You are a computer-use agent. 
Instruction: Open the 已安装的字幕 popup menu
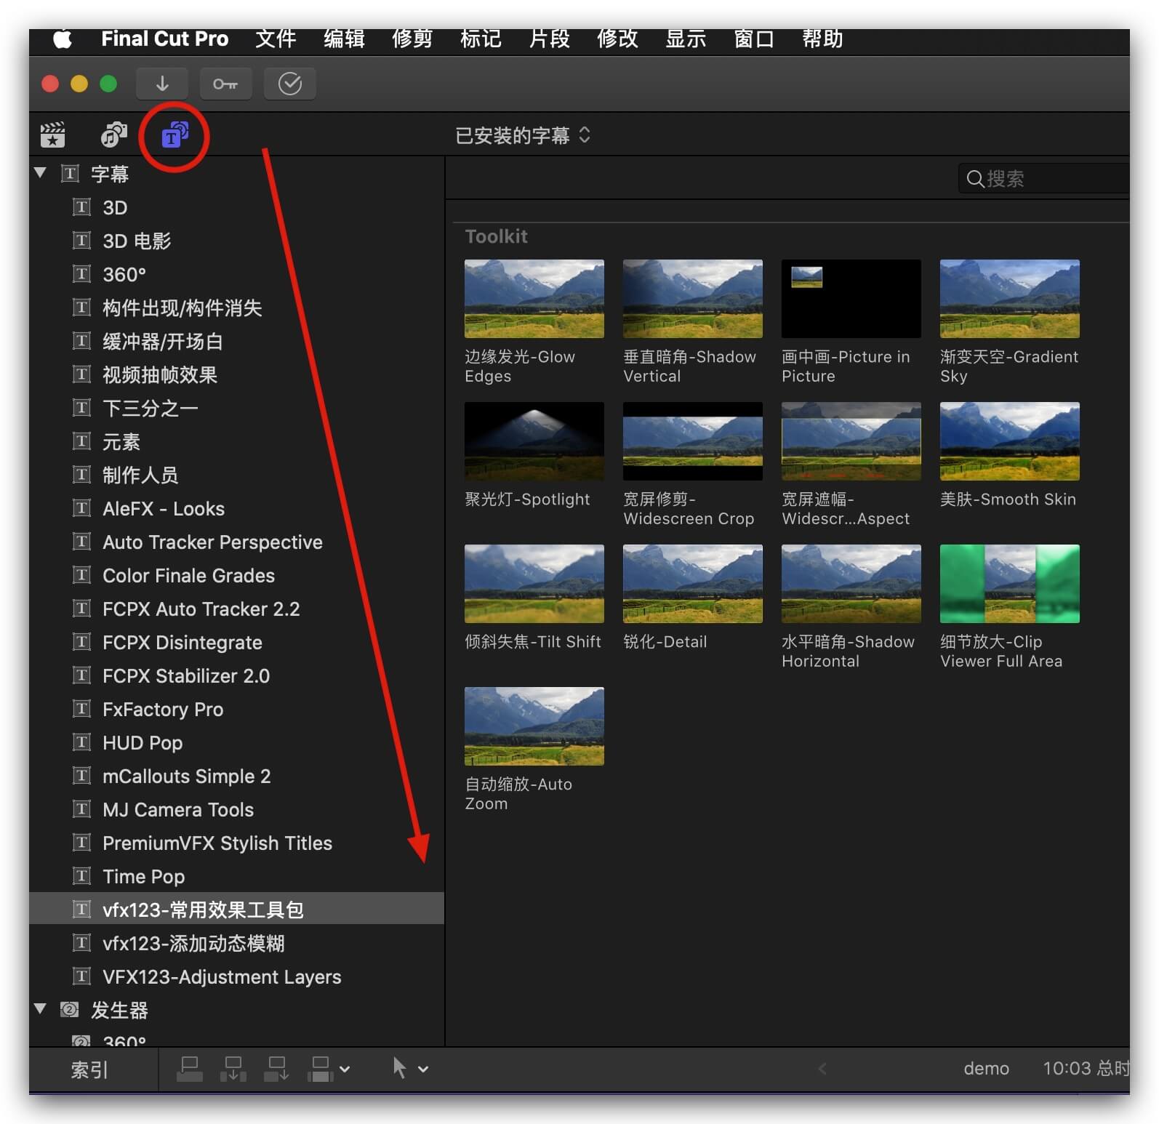click(x=523, y=135)
